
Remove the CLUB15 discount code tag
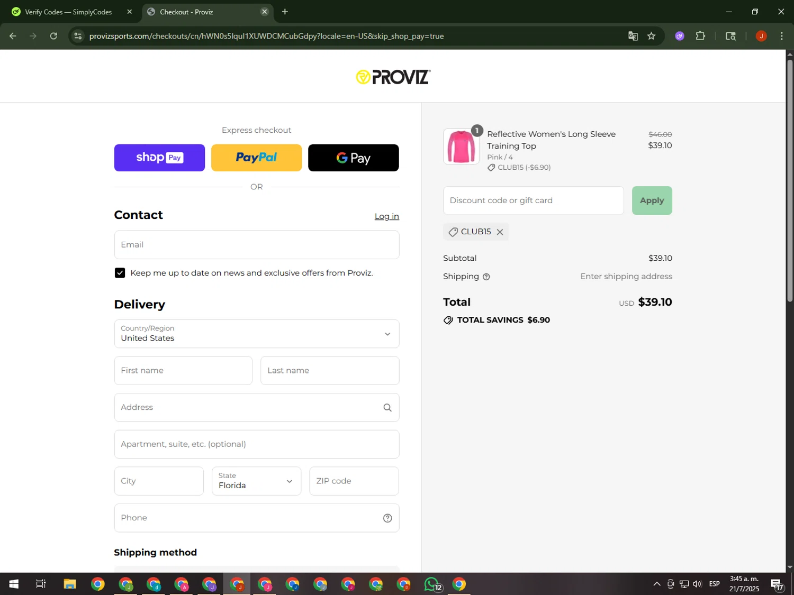pyautogui.click(x=500, y=232)
